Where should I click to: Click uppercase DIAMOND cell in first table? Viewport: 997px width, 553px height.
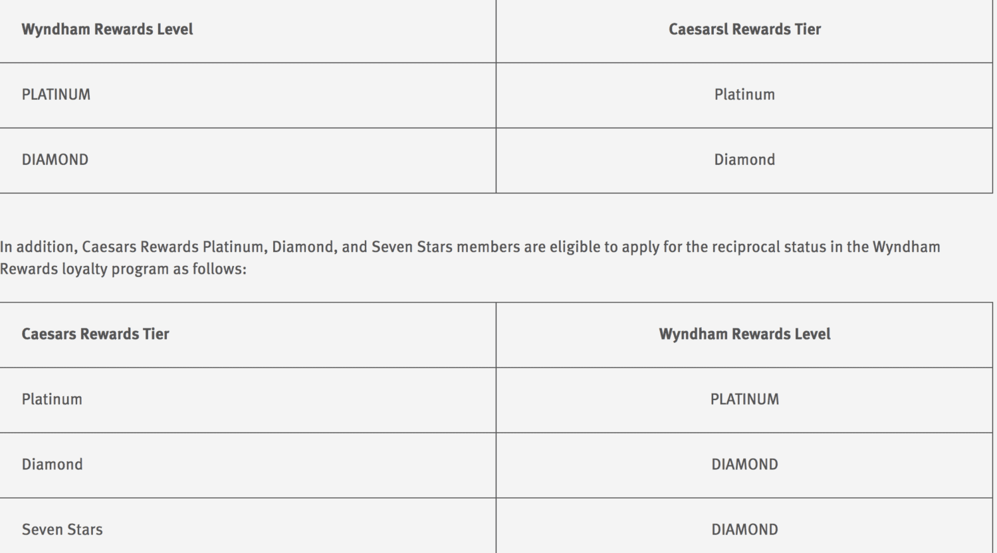point(55,160)
